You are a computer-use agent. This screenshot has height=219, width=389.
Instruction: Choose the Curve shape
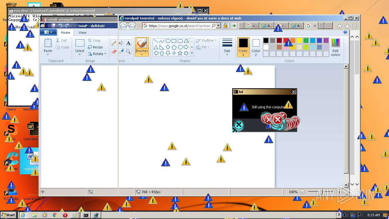(x=162, y=41)
